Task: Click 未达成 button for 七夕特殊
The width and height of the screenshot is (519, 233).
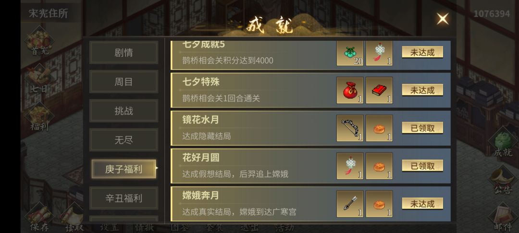Action: click(x=422, y=90)
